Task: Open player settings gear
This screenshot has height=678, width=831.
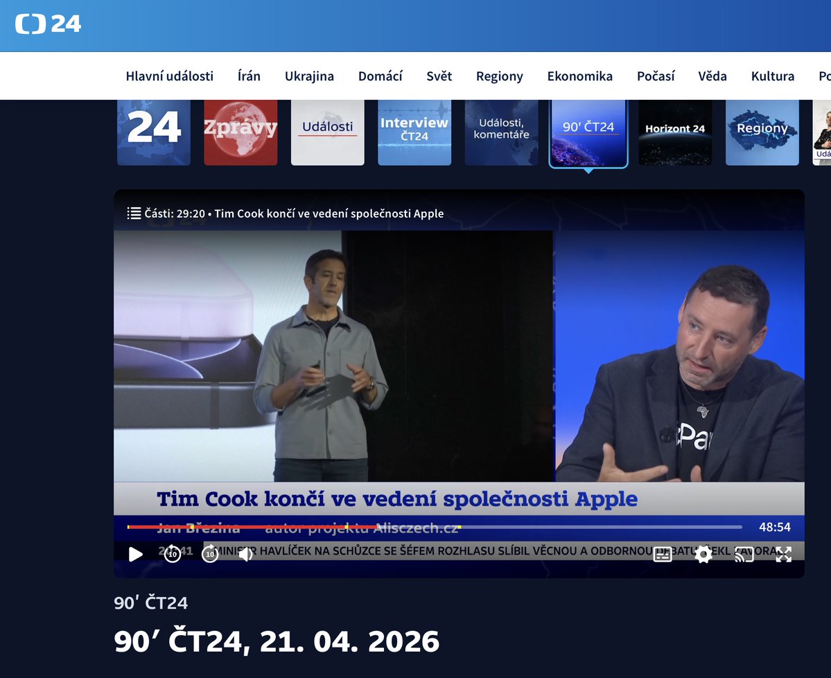Action: [703, 555]
